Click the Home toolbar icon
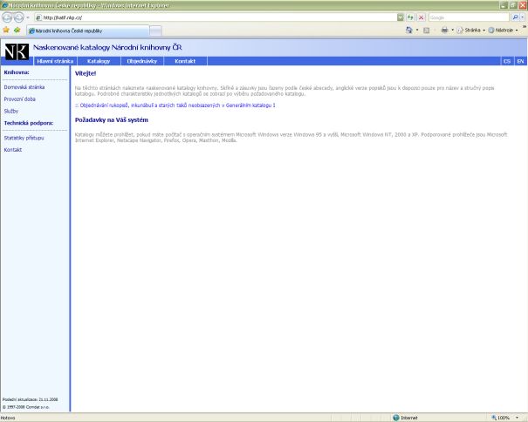Screen dimensions: 528x422 (x=410, y=30)
